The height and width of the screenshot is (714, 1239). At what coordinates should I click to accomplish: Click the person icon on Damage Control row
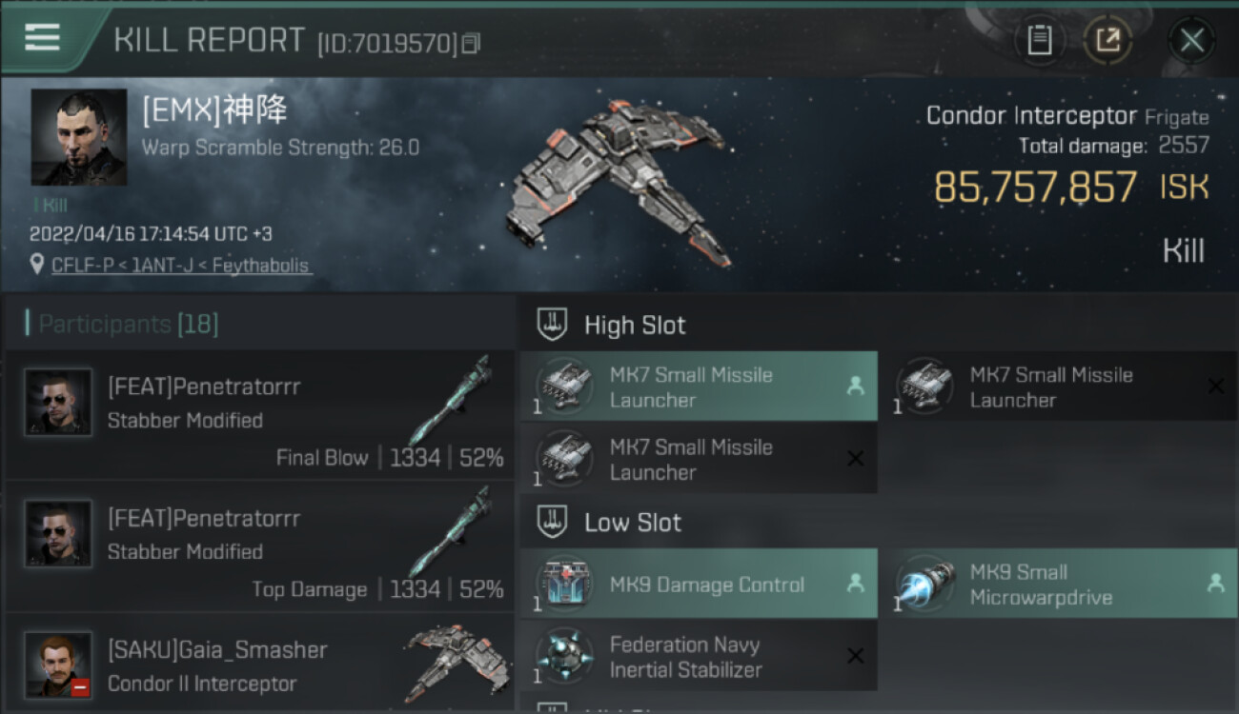point(855,584)
